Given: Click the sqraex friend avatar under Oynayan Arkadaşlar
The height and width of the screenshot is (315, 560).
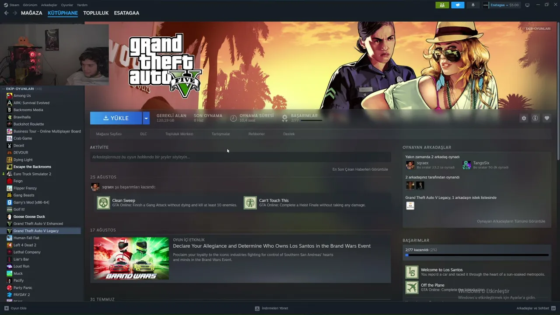Looking at the screenshot, I should pos(410,165).
